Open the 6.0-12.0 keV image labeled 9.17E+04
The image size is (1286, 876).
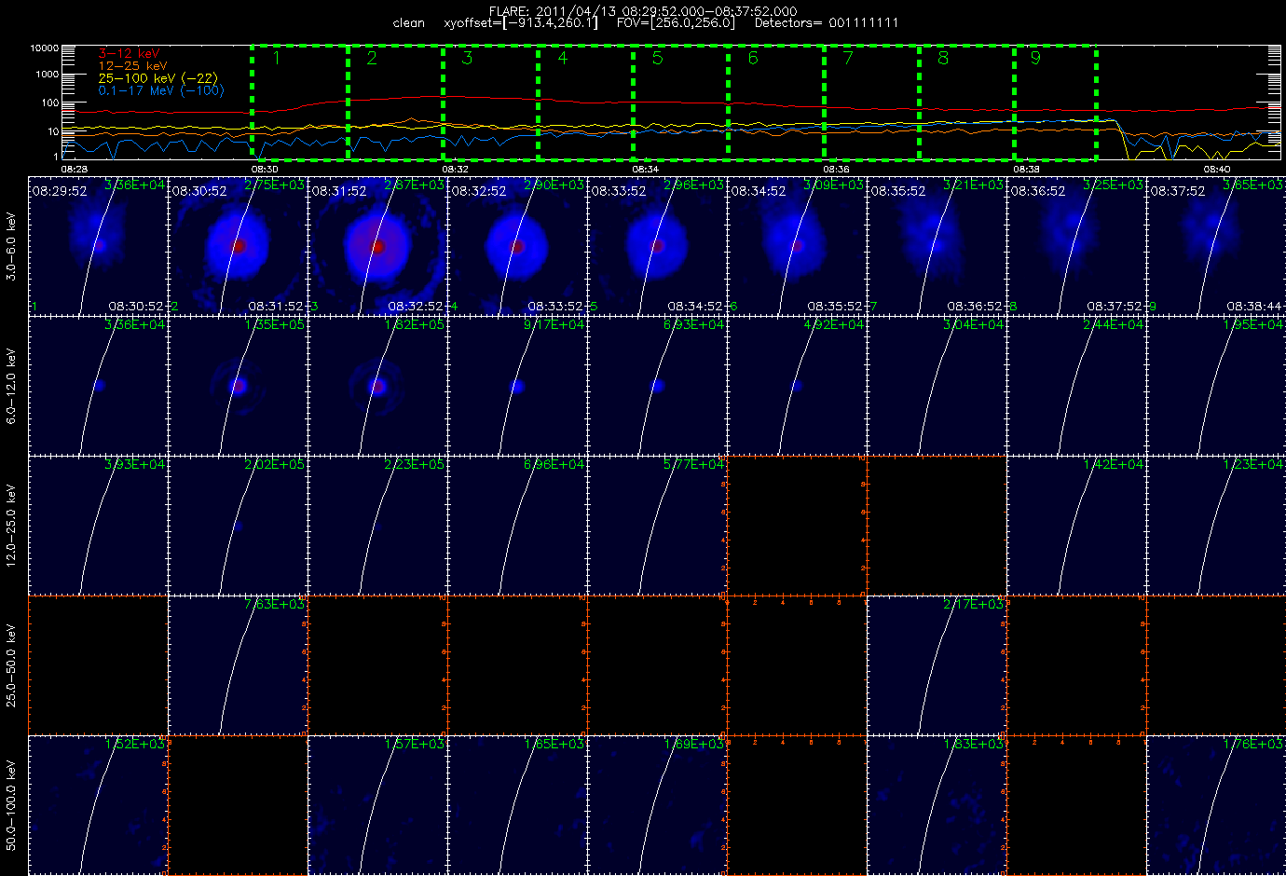[517, 386]
